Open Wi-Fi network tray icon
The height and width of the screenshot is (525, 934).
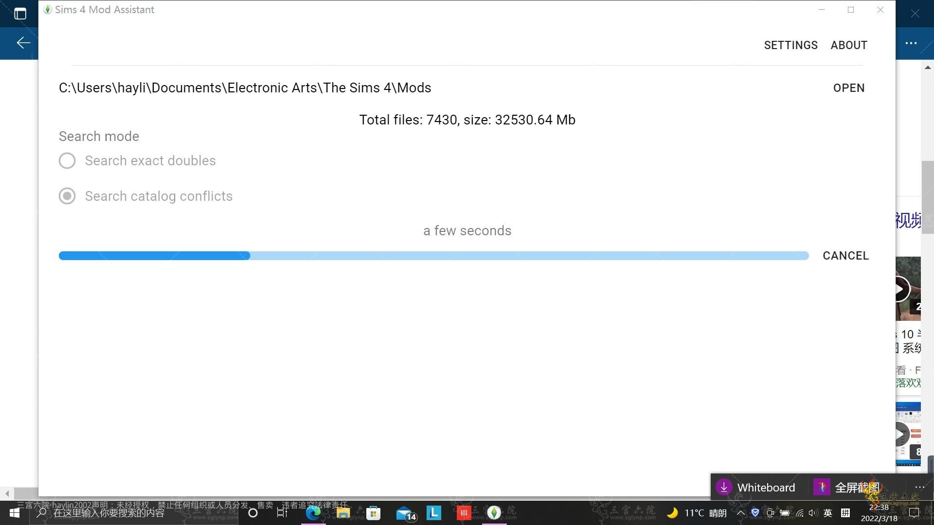click(x=799, y=513)
